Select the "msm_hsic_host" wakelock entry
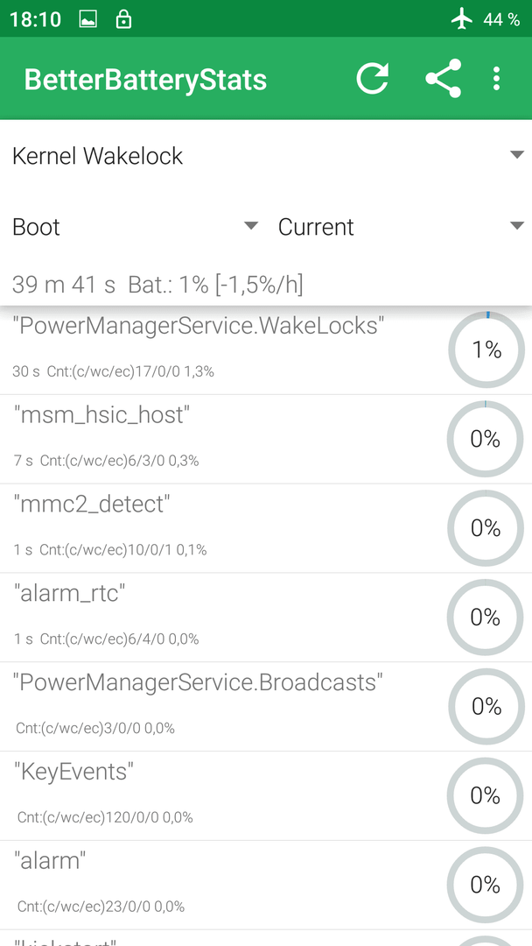 (x=266, y=439)
